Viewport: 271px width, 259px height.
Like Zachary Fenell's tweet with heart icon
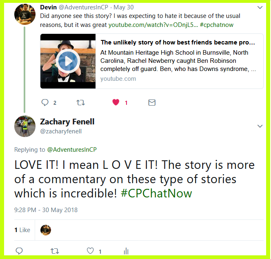[x=90, y=251]
